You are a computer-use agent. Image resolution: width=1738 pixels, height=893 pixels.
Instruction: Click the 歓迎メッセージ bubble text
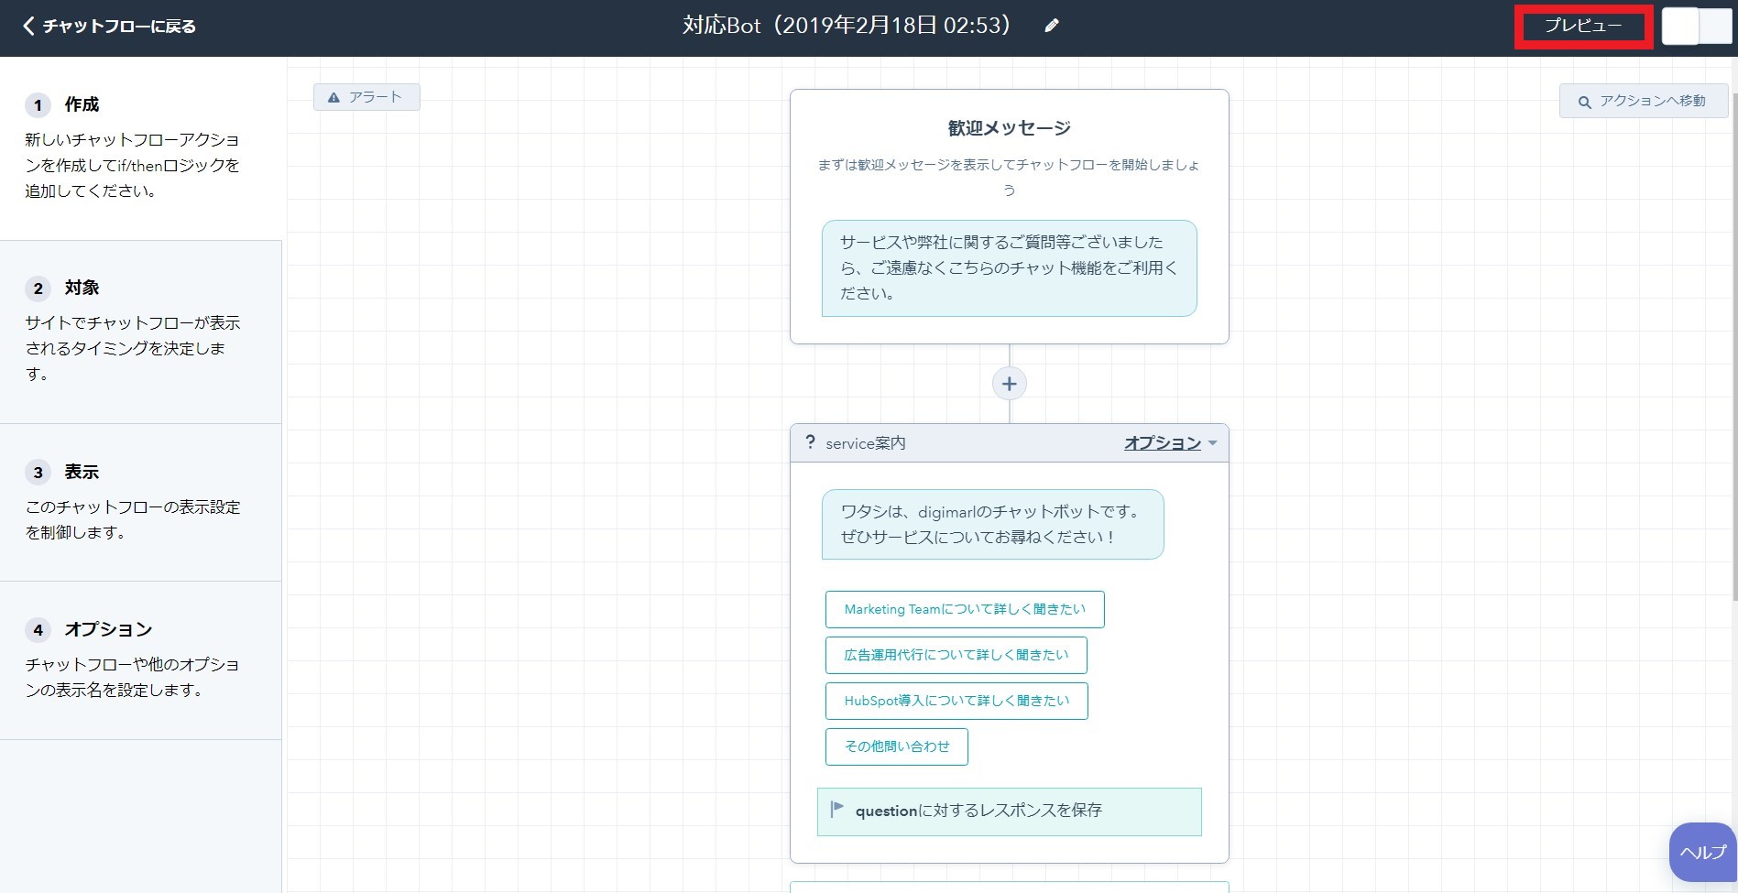pos(1009,268)
